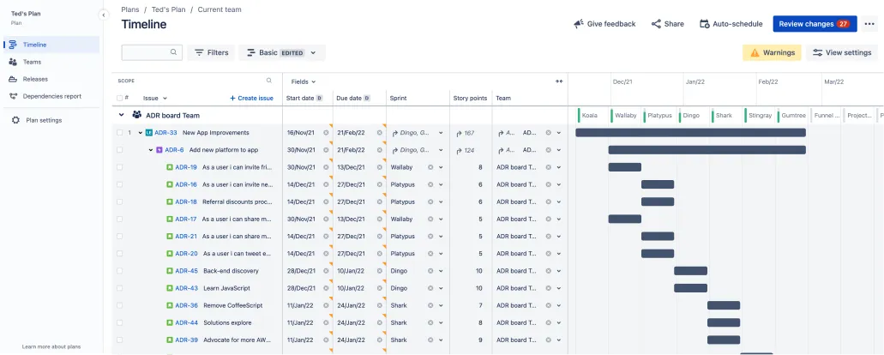
Task: Select the ADR-45 Back-end discovery checkbox
Action: [119, 271]
